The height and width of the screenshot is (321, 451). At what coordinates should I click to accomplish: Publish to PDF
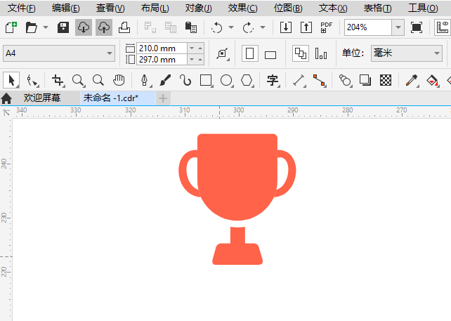click(x=327, y=27)
